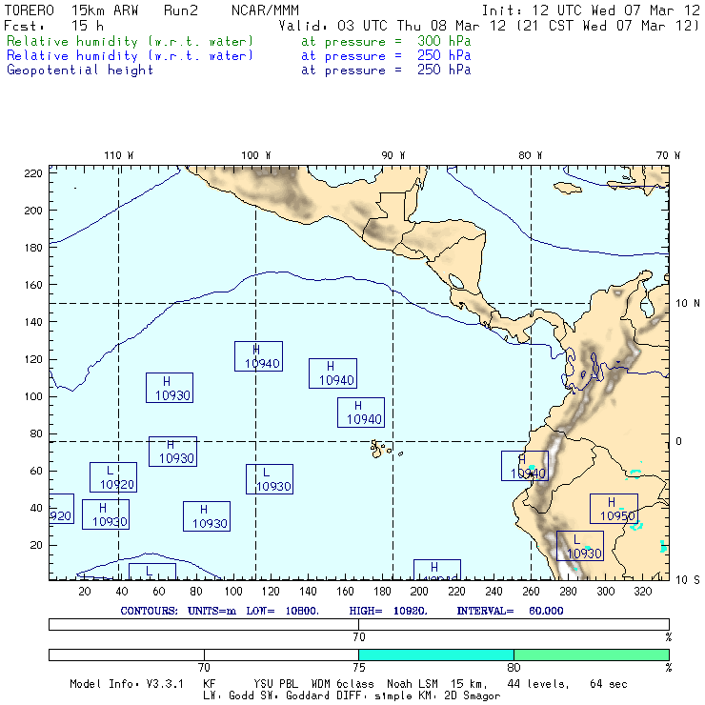Click the 'Noah LSM' model option text
The width and height of the screenshot is (705, 705).
(413, 684)
